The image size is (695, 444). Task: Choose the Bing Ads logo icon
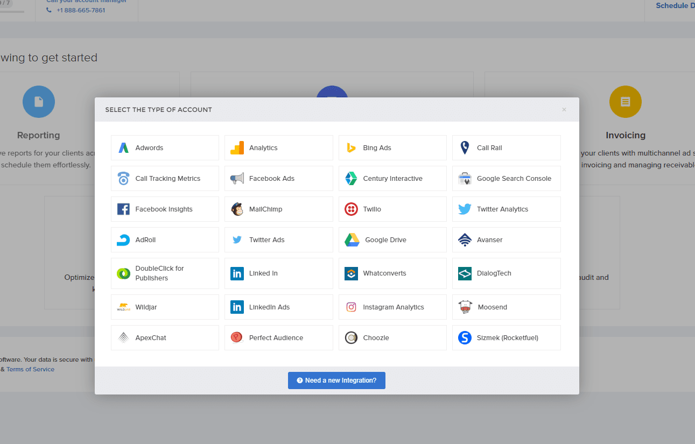pos(351,148)
